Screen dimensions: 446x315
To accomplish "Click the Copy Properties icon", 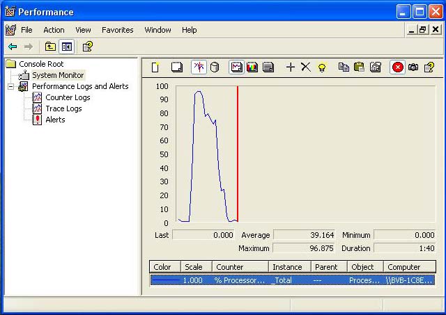I will pos(344,67).
